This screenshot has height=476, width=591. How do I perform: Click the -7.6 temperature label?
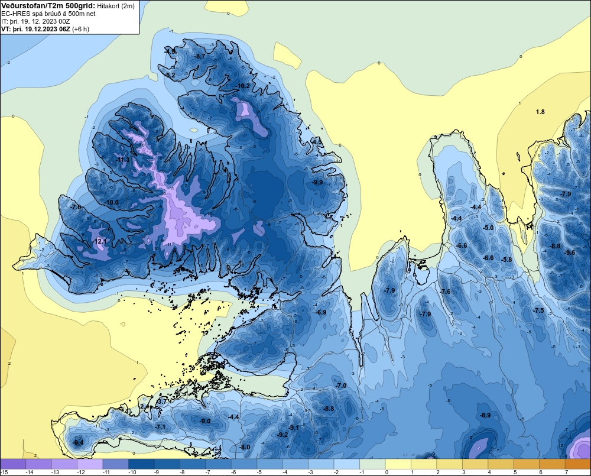pyautogui.click(x=445, y=292)
